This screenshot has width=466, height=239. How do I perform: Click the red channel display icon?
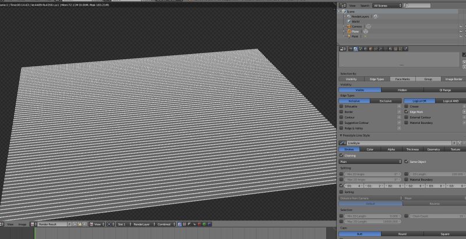click(199, 224)
